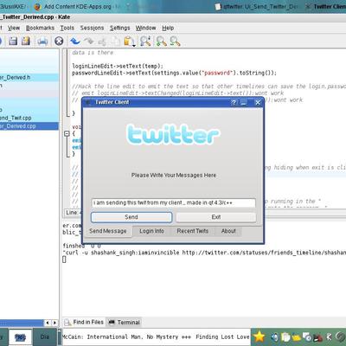Click the Save icon in Kate toolbar
Screen dimensions: 346x346
(x=13, y=41)
